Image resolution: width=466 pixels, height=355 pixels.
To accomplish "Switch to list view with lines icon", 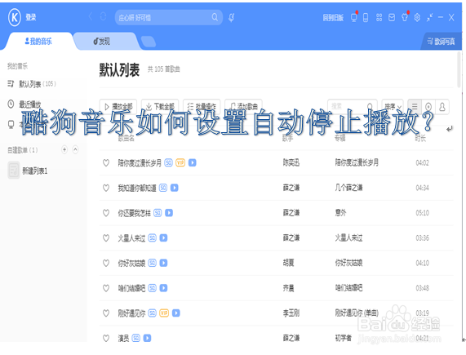I will [415, 106].
